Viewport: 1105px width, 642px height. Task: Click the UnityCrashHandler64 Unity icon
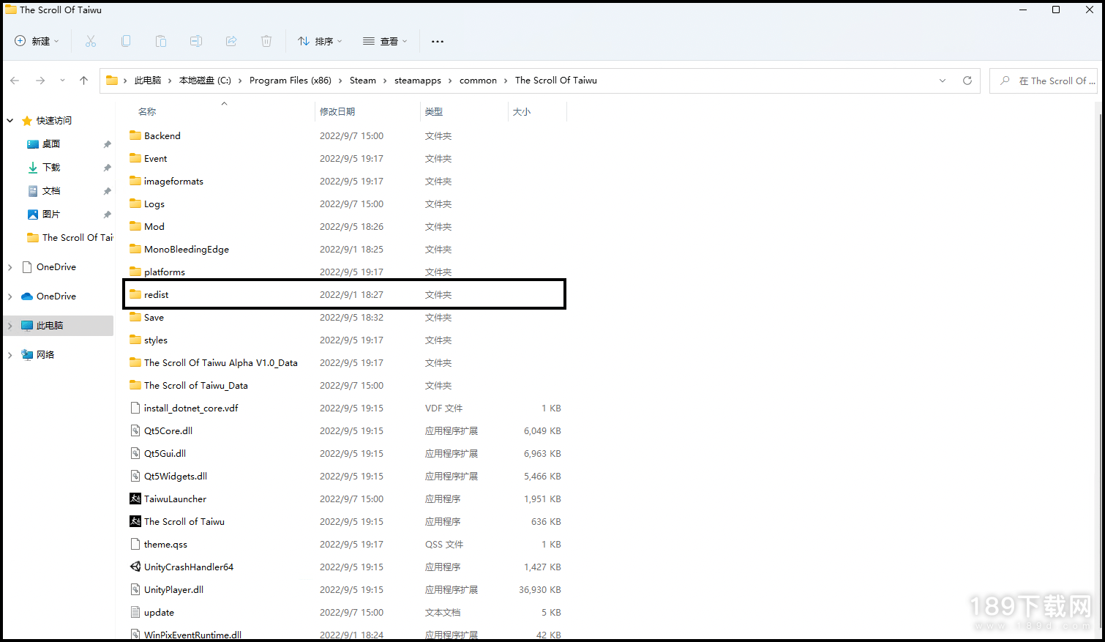[135, 567]
